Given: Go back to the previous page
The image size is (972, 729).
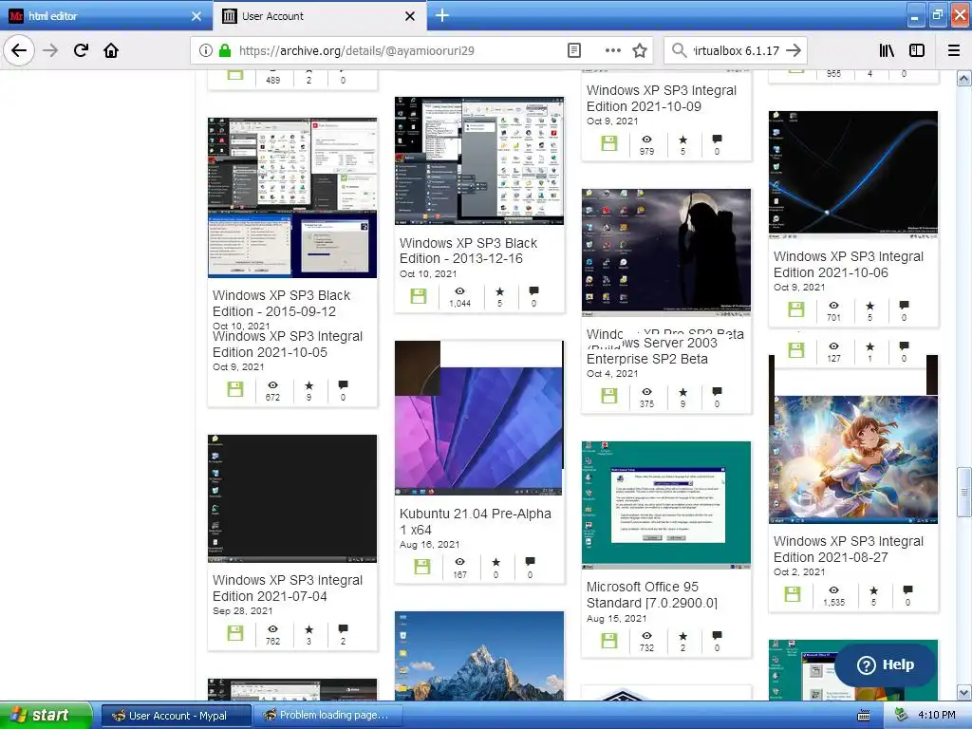Looking at the screenshot, I should coord(19,50).
